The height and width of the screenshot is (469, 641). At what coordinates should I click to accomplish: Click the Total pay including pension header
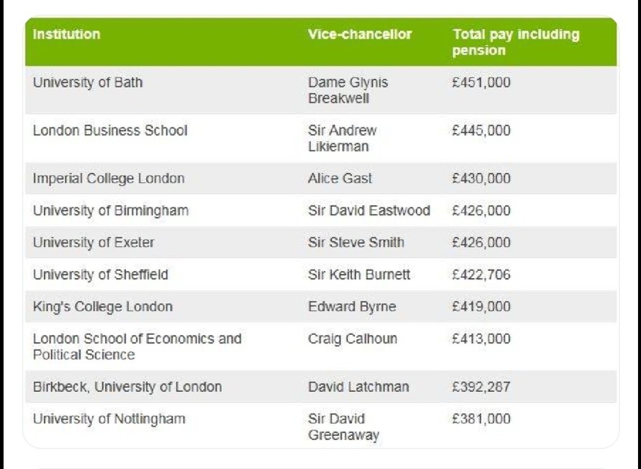click(516, 42)
